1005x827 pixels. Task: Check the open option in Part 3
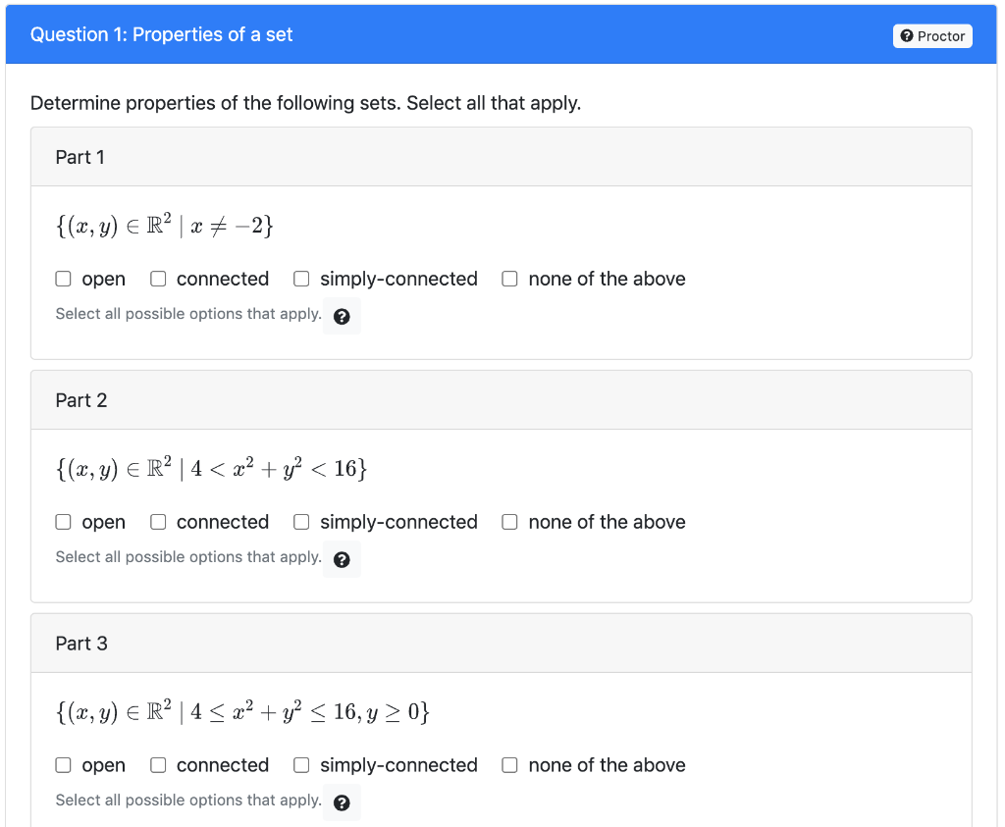(63, 765)
